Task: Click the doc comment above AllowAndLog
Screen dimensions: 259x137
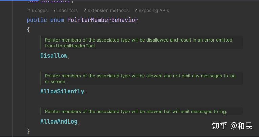Action: (136, 111)
